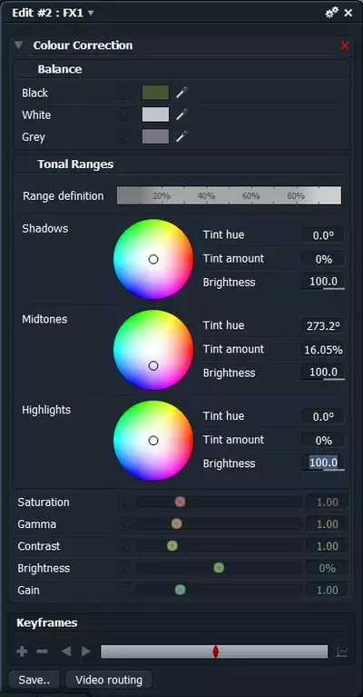
Task: Pick White balance with eyedropper
Action: [x=181, y=115]
